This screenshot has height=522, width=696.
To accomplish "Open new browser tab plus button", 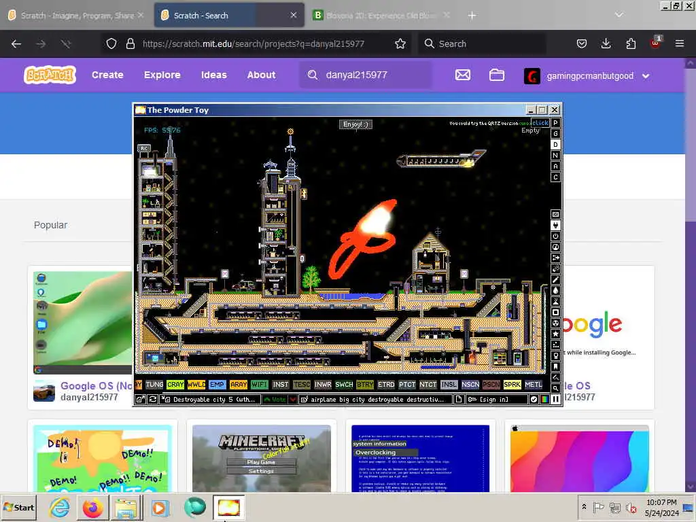I will pyautogui.click(x=472, y=16).
